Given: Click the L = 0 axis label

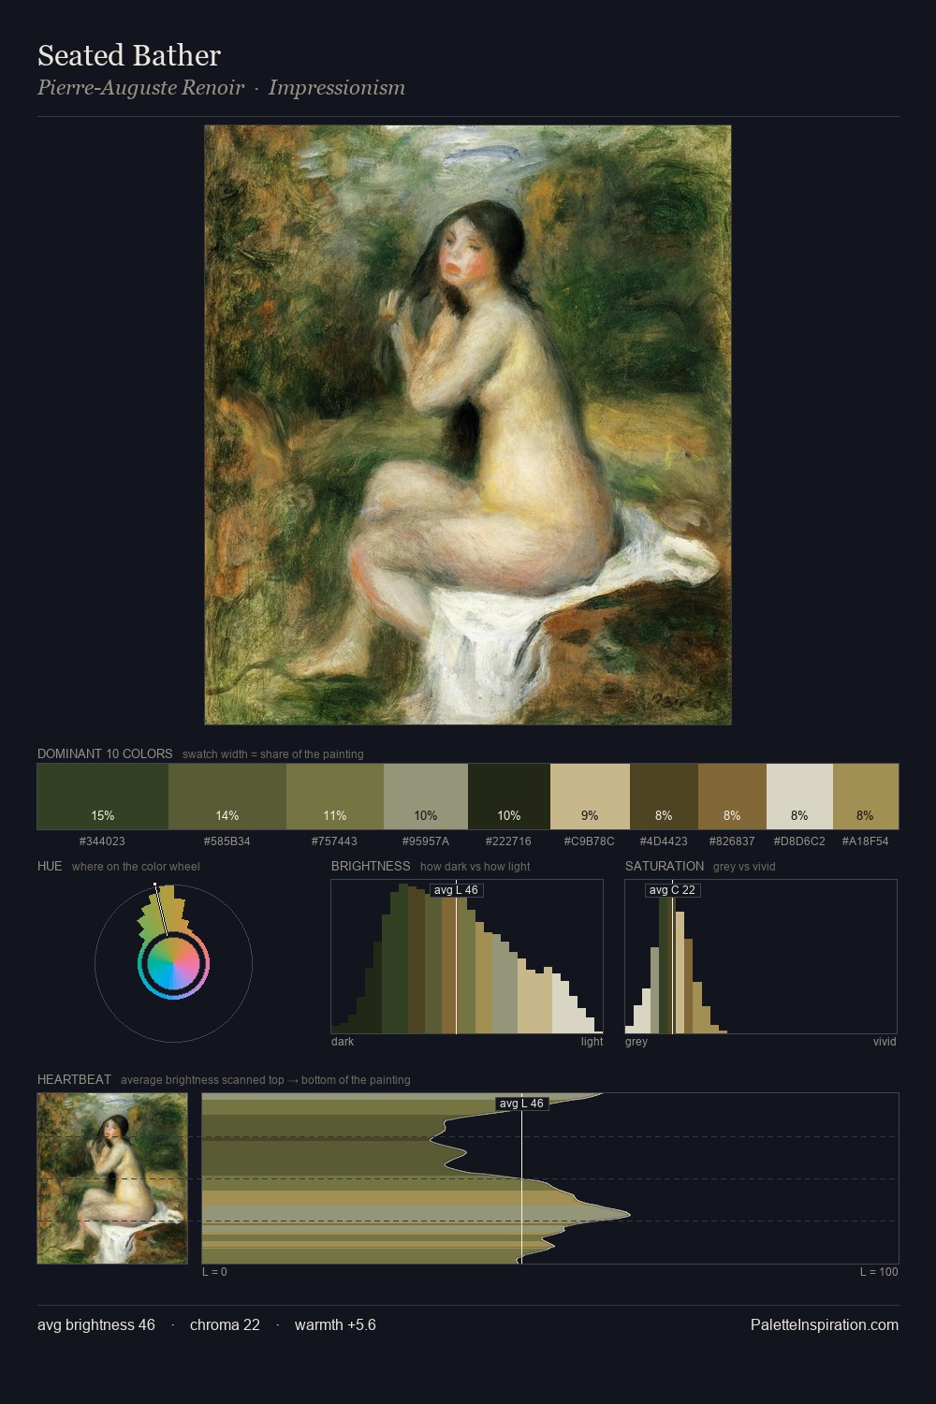Looking at the screenshot, I should tap(214, 1272).
